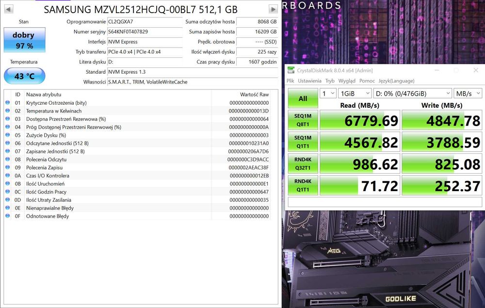
Task: Click the 'Nazwa atrybutu' column header
Action: (x=44, y=94)
